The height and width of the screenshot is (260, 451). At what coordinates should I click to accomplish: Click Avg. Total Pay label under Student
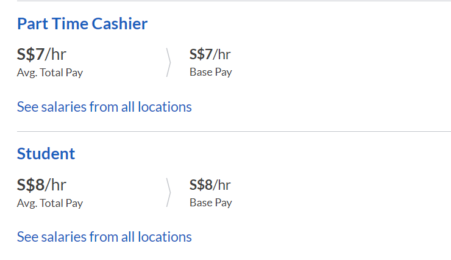pos(49,203)
